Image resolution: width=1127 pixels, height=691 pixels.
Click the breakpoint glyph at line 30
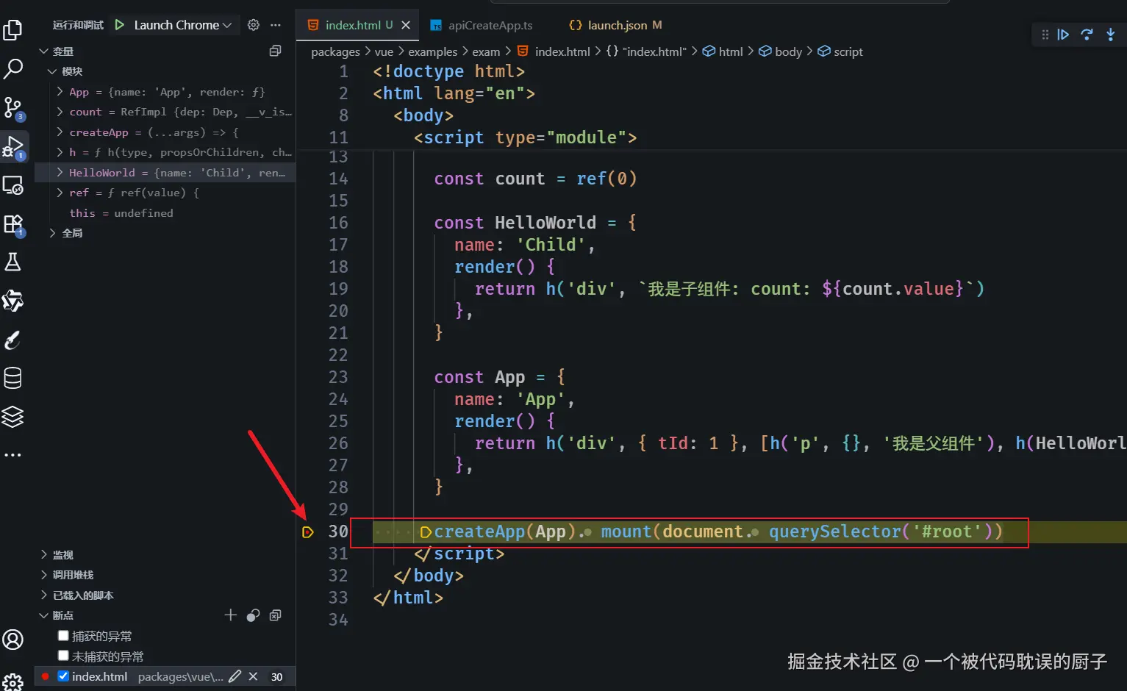point(308,531)
